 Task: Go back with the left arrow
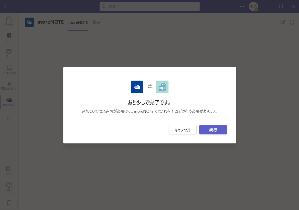coord(5,6)
